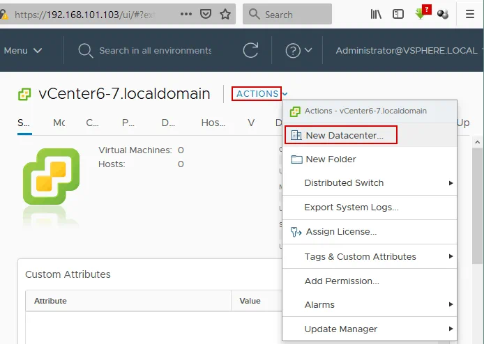Select Add Permission... menu entry
The image size is (484, 344).
click(370, 281)
